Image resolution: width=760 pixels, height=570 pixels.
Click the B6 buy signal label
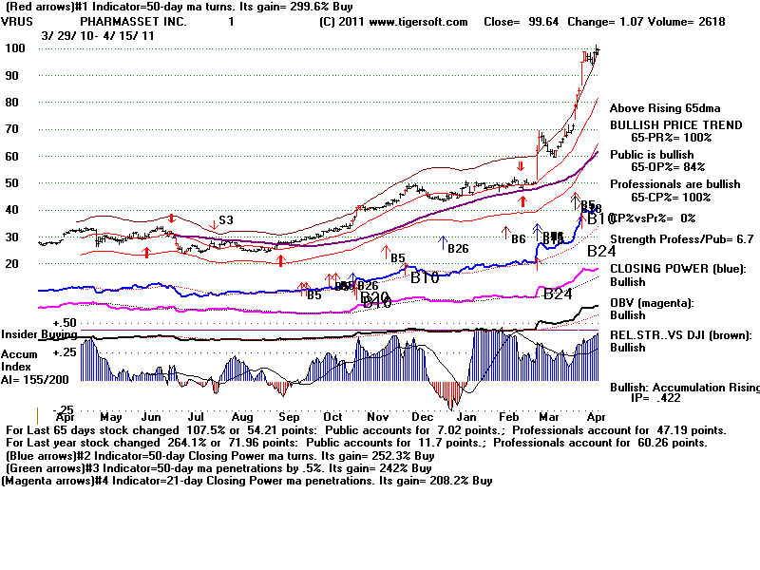click(519, 239)
